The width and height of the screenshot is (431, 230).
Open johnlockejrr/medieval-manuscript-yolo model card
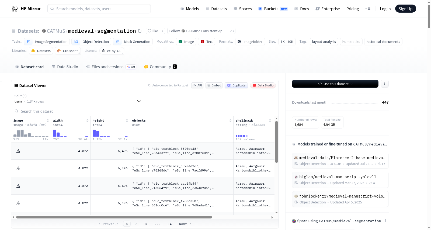(x=340, y=199)
